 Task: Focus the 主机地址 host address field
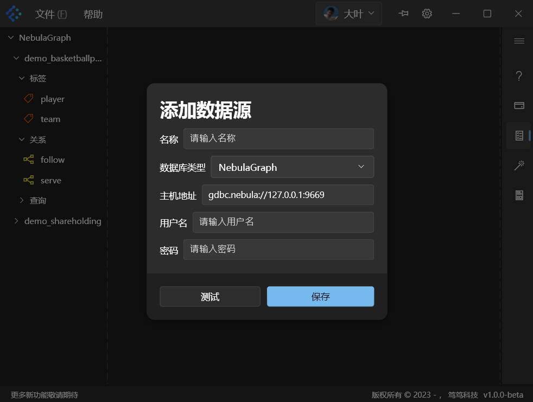[288, 195]
